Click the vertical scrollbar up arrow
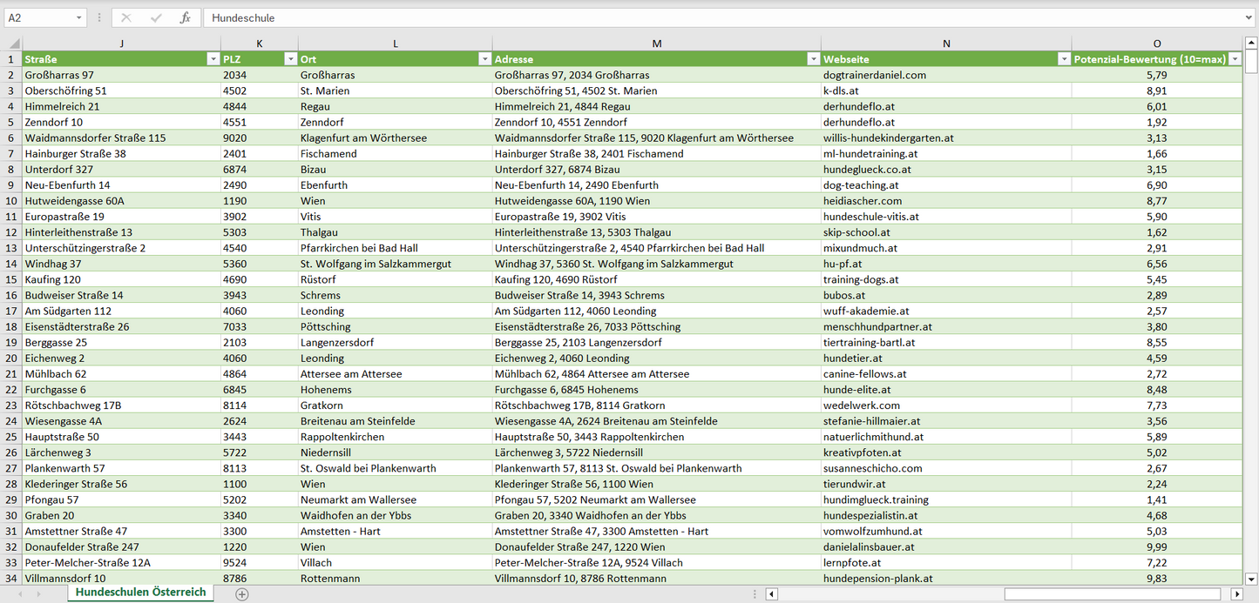 point(1251,43)
